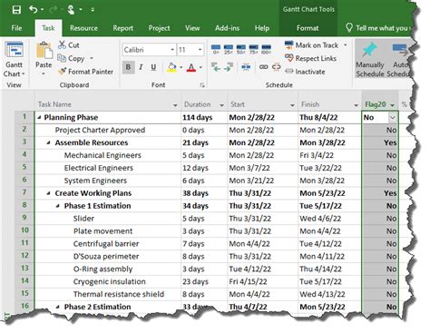Click the Redo arrow icon

(53, 10)
